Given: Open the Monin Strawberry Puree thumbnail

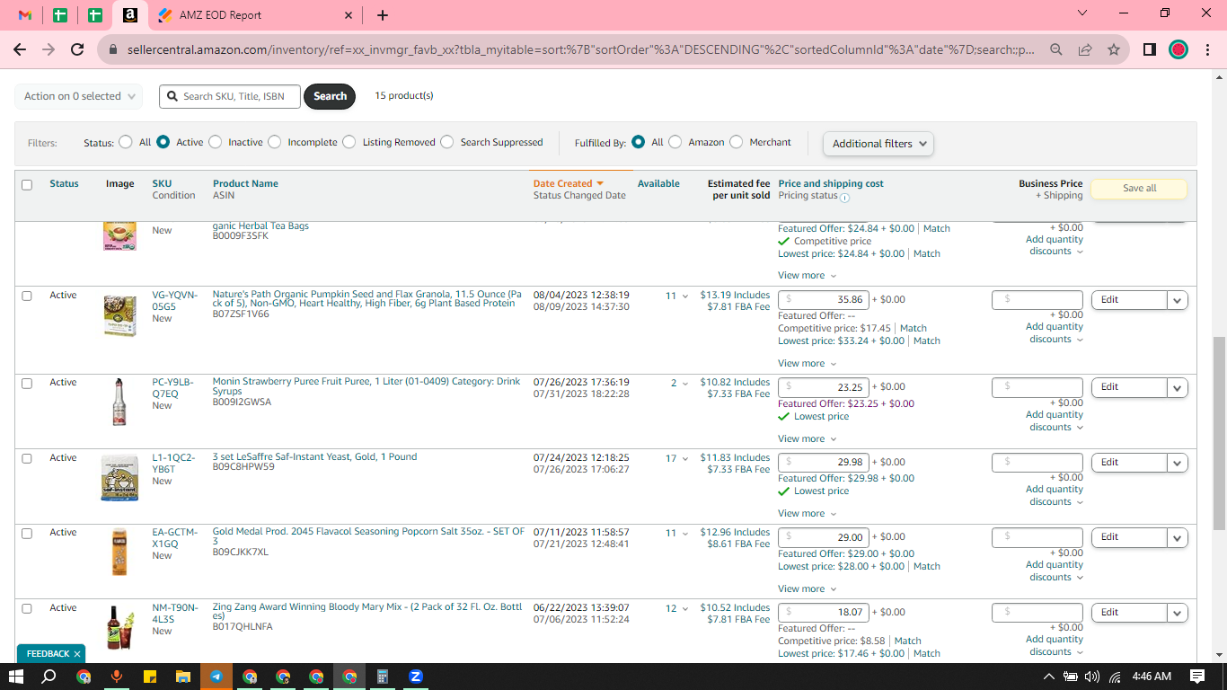Looking at the screenshot, I should pyautogui.click(x=119, y=402).
